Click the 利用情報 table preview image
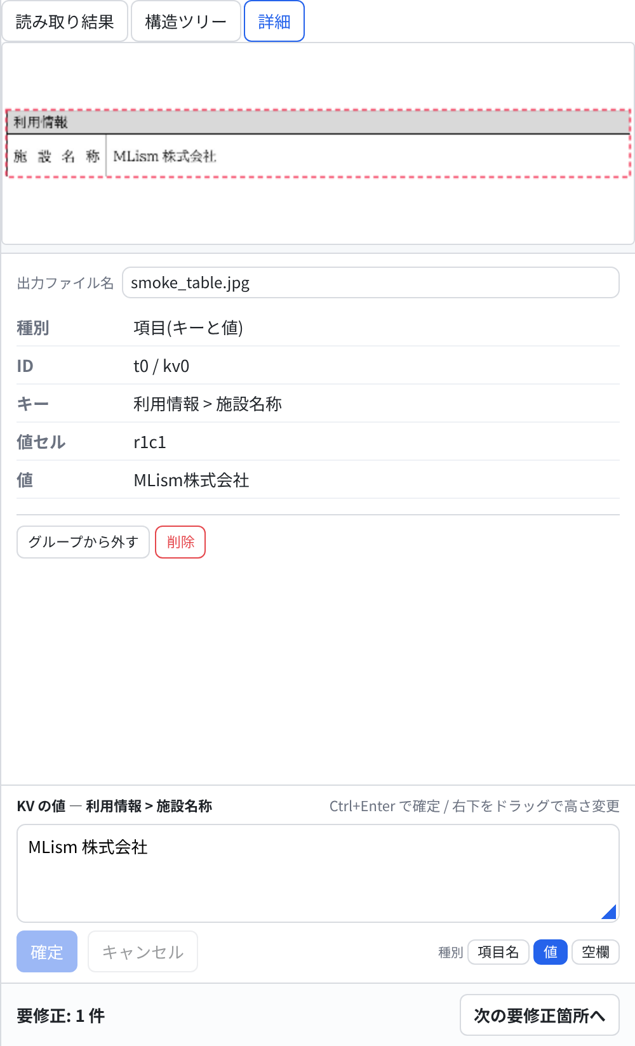The height and width of the screenshot is (1046, 635). click(318, 143)
